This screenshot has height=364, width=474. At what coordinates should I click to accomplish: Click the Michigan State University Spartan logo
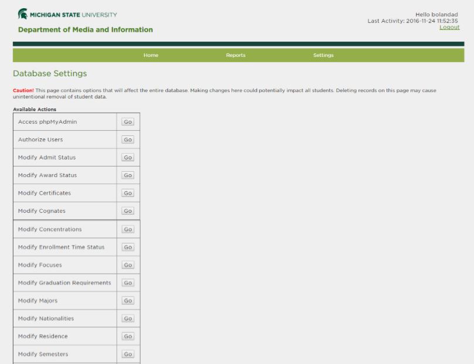click(23, 14)
